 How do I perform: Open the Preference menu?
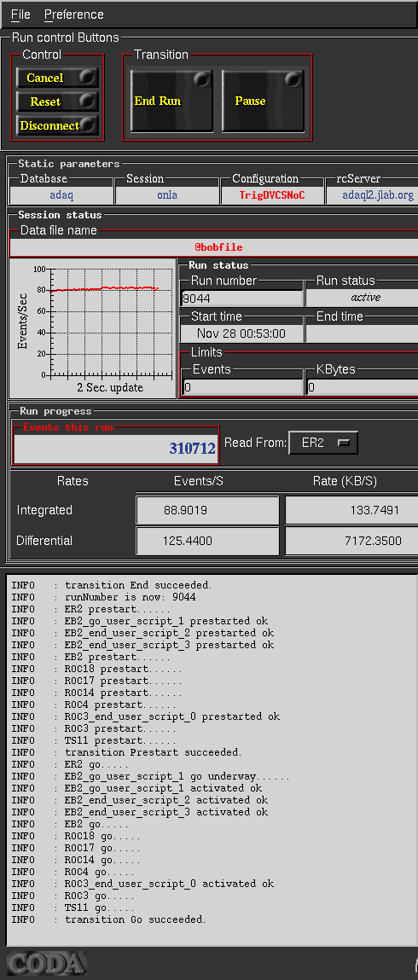pos(73,14)
